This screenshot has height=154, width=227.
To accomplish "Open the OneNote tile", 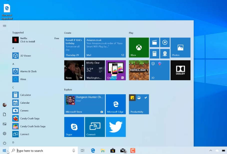I will coord(116,70).
